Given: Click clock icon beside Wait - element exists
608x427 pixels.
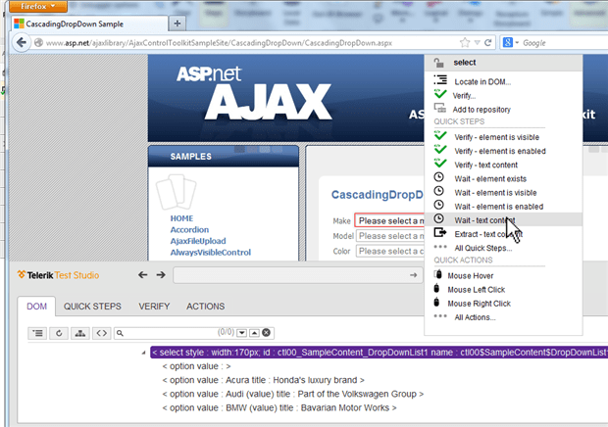Looking at the screenshot, I should coord(438,177).
